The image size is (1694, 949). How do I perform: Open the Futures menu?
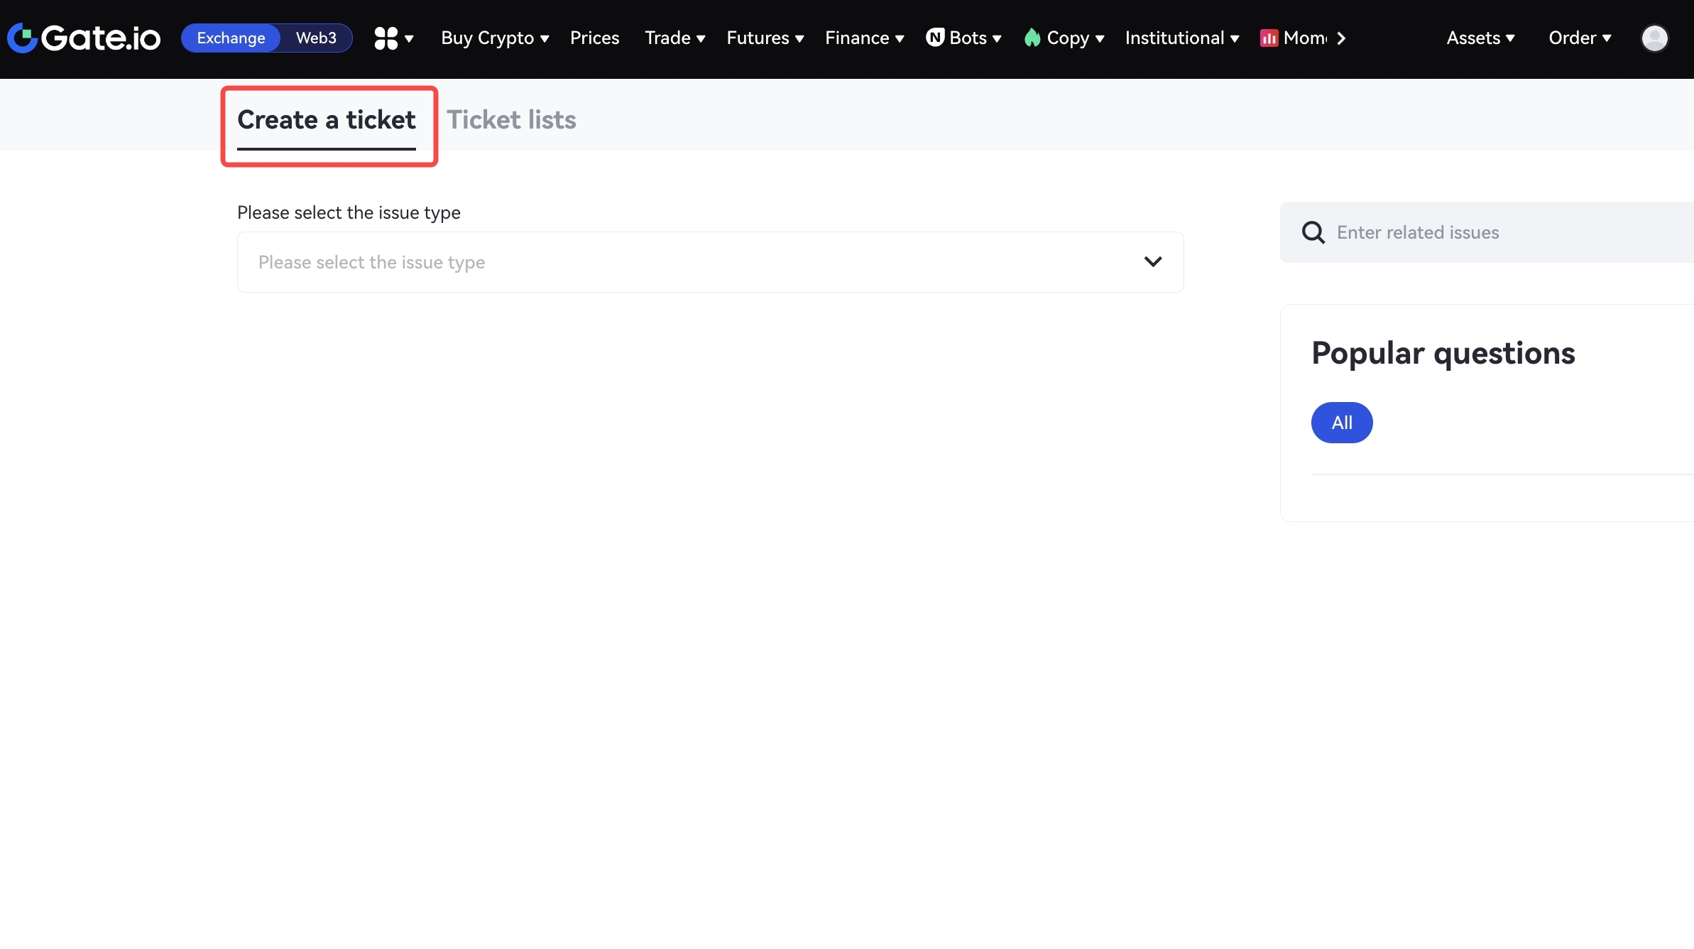pos(765,38)
